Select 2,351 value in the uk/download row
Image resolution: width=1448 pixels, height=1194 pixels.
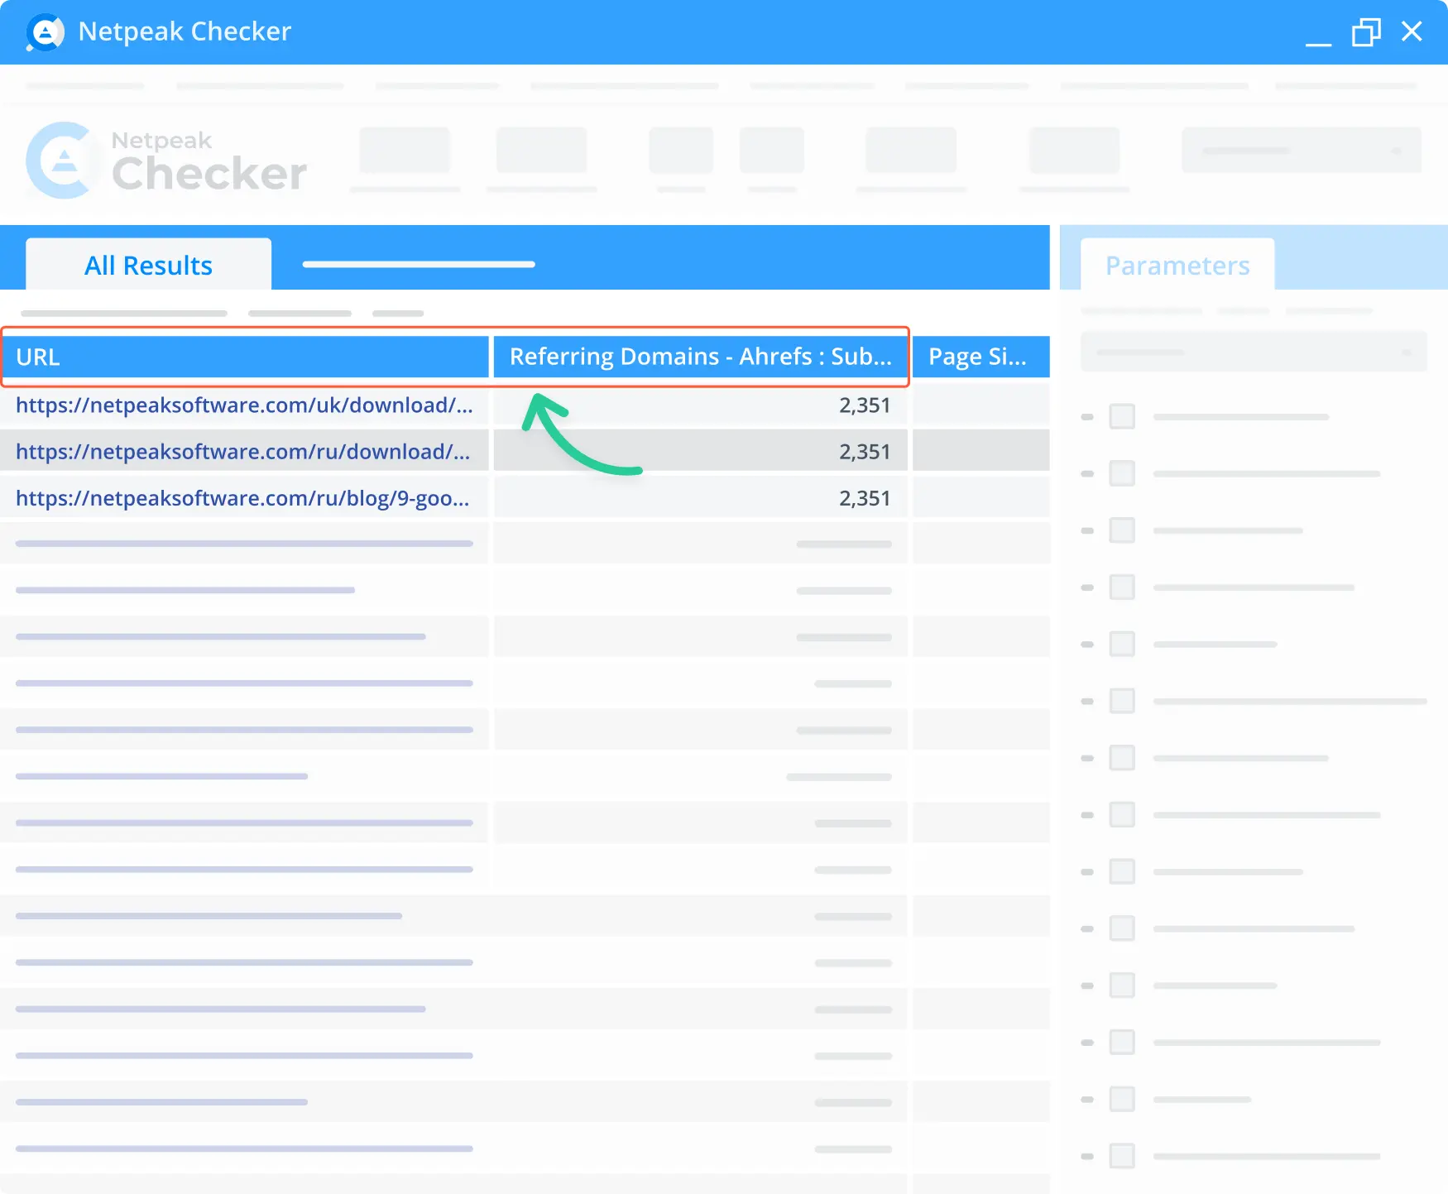click(x=865, y=405)
